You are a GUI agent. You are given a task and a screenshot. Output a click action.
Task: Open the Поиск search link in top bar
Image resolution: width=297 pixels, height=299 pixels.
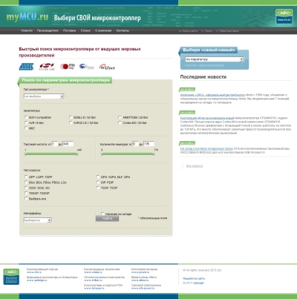tap(209, 31)
